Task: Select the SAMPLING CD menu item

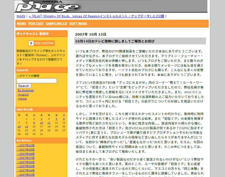Action: (x=57, y=24)
